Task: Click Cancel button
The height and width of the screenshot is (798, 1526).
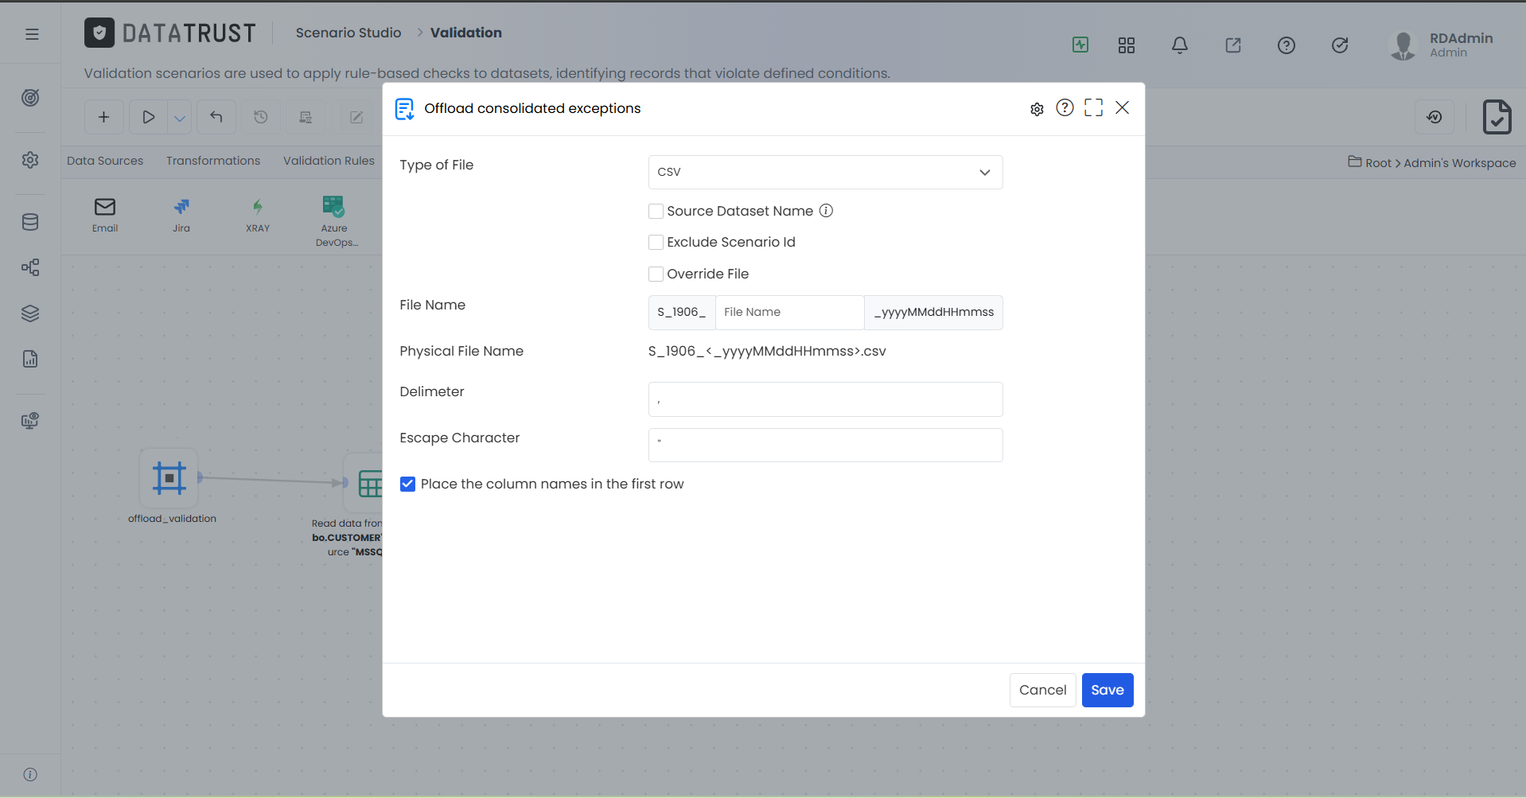Action: [x=1042, y=690]
